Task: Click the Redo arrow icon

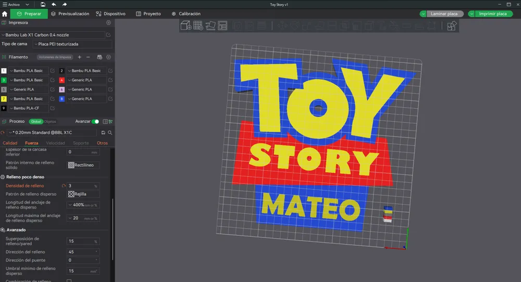Action: [x=65, y=4]
